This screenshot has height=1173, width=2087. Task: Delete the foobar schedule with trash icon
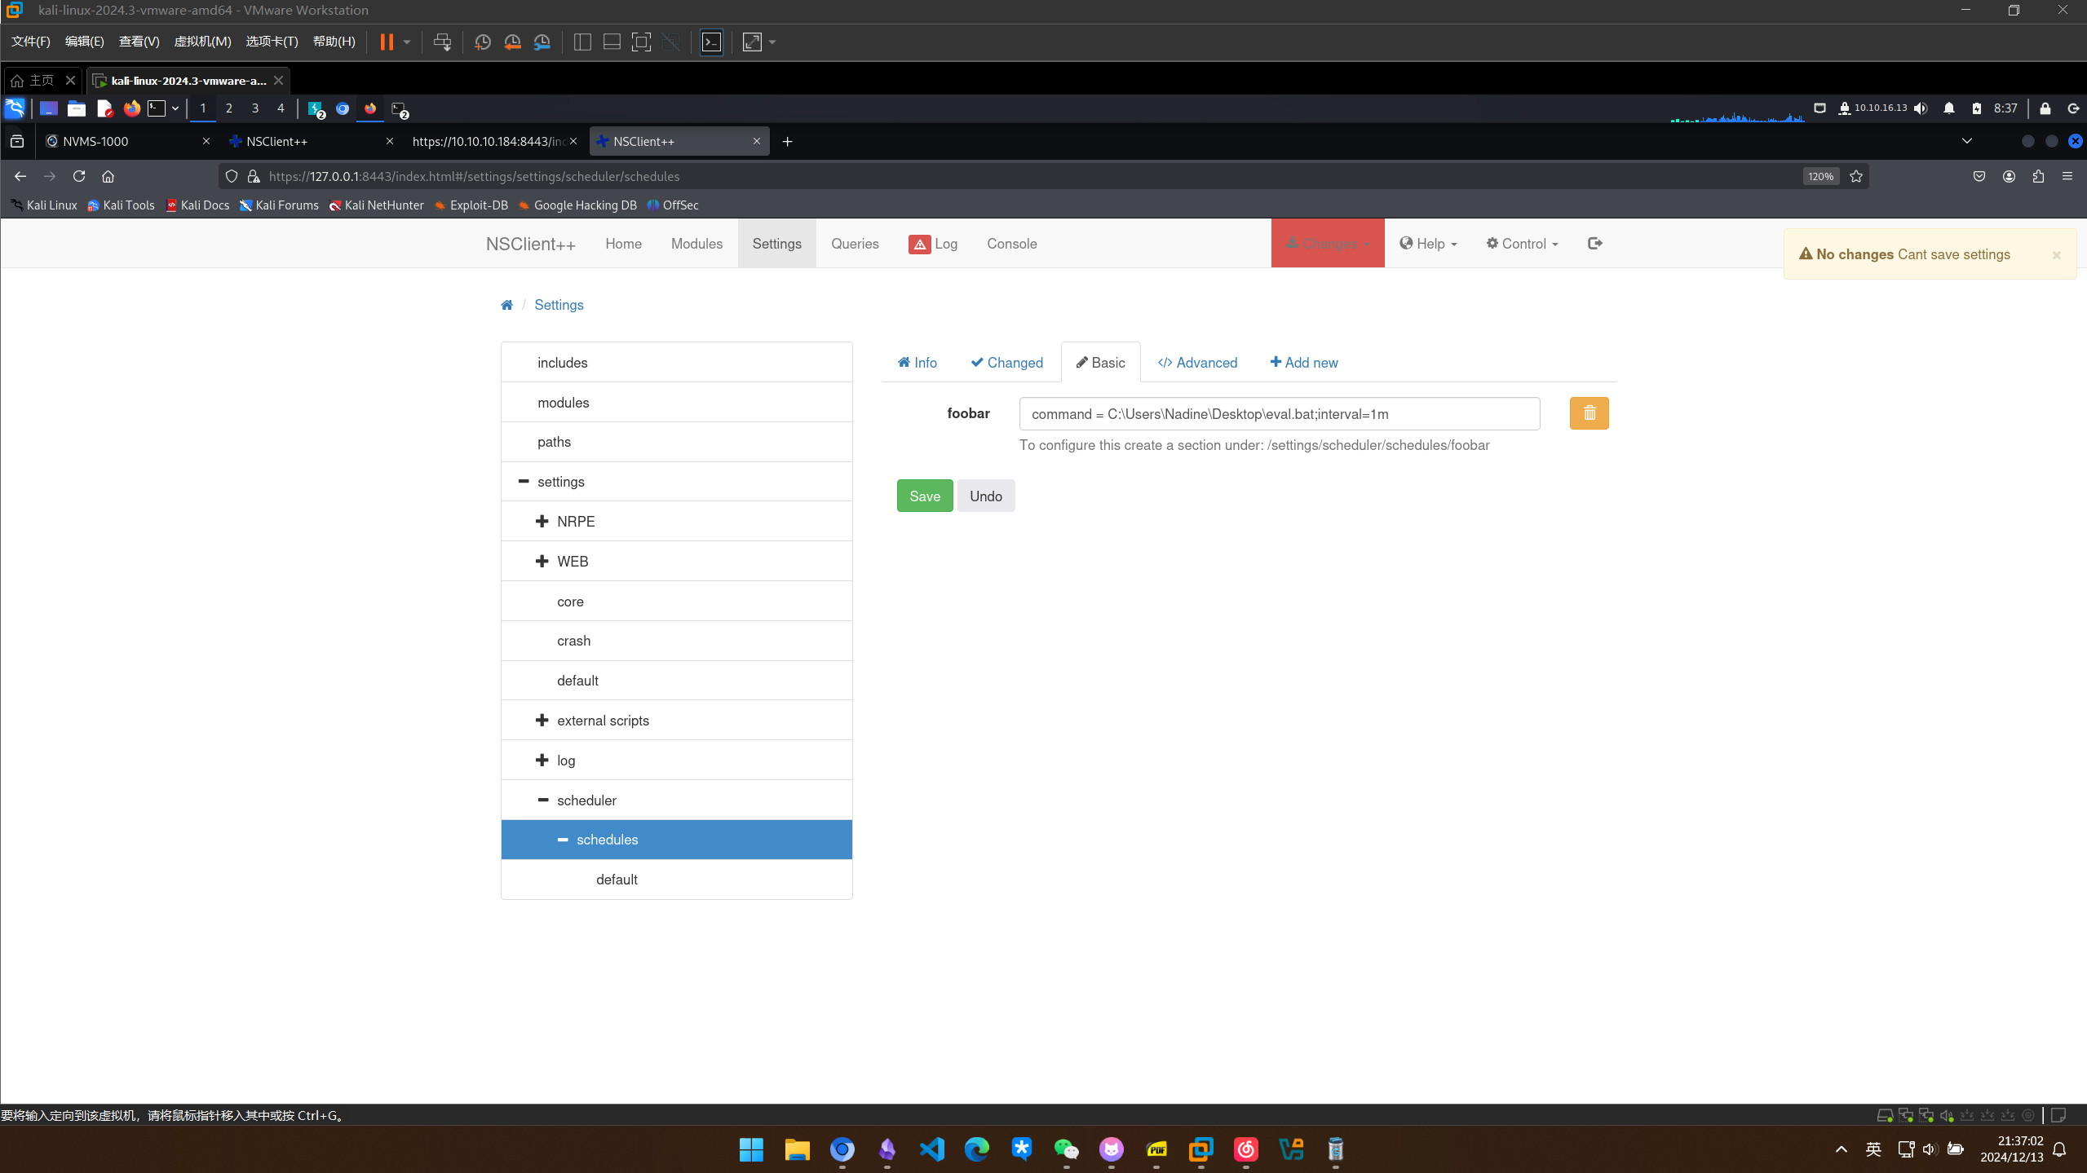coord(1589,413)
